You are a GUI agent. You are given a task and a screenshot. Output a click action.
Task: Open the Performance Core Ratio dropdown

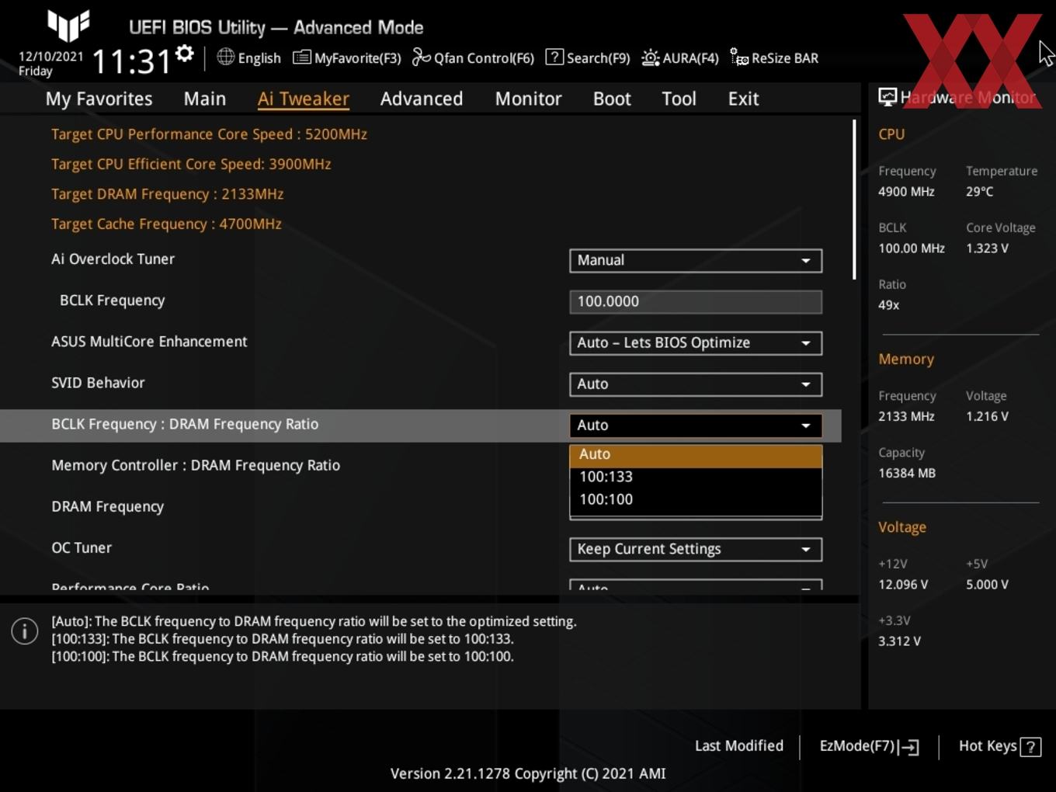696,585
